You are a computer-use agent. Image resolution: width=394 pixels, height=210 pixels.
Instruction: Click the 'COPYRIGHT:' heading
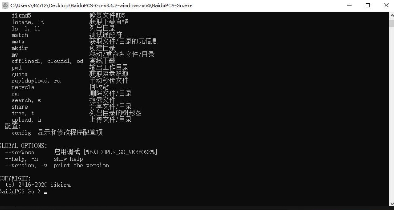15,178
